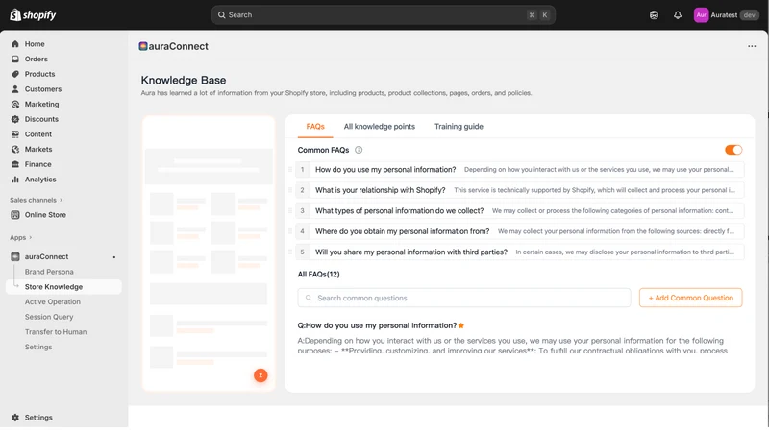Click the star next to first question
Image resolution: width=769 pixels, height=432 pixels.
pyautogui.click(x=461, y=325)
